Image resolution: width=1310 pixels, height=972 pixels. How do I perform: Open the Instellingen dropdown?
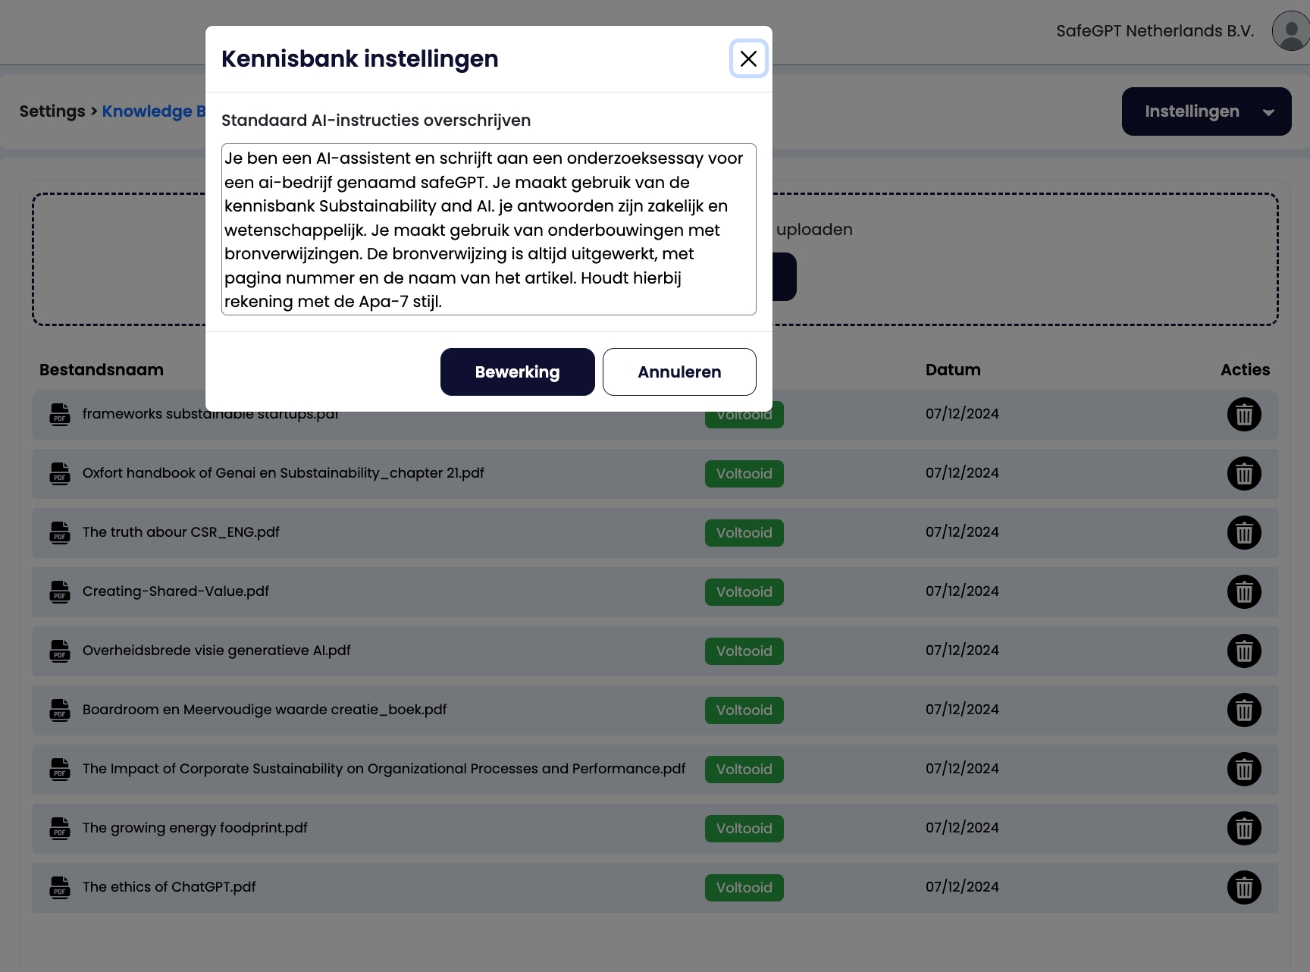tap(1205, 111)
